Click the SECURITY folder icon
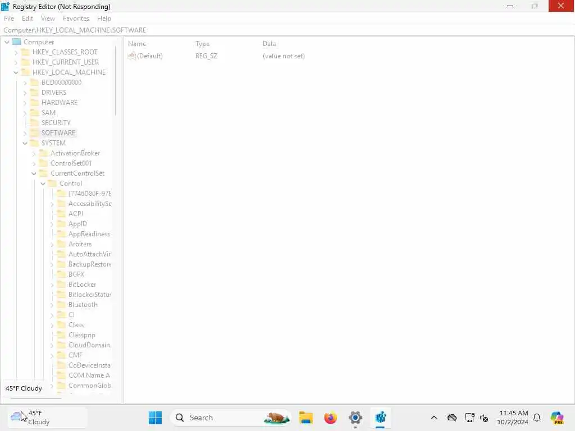 click(34, 122)
